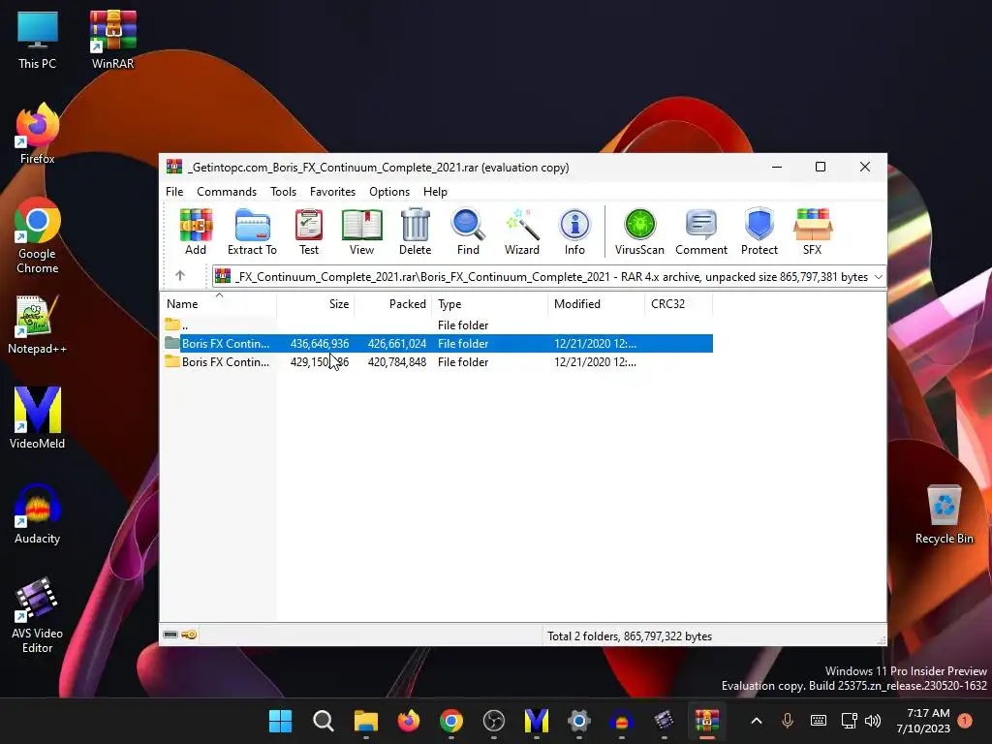Expand the address path dropdown
The image size is (992, 744).
click(878, 277)
